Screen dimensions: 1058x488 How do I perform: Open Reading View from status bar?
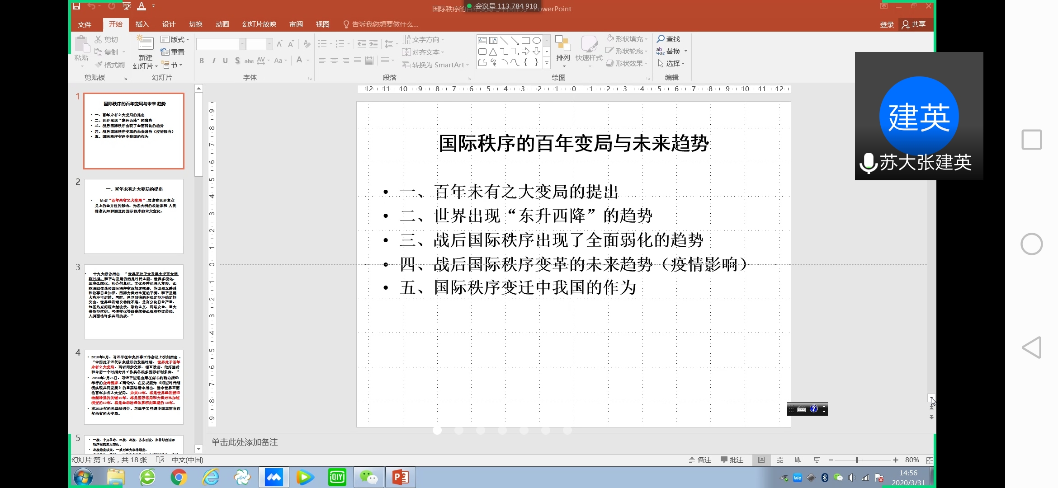798,460
